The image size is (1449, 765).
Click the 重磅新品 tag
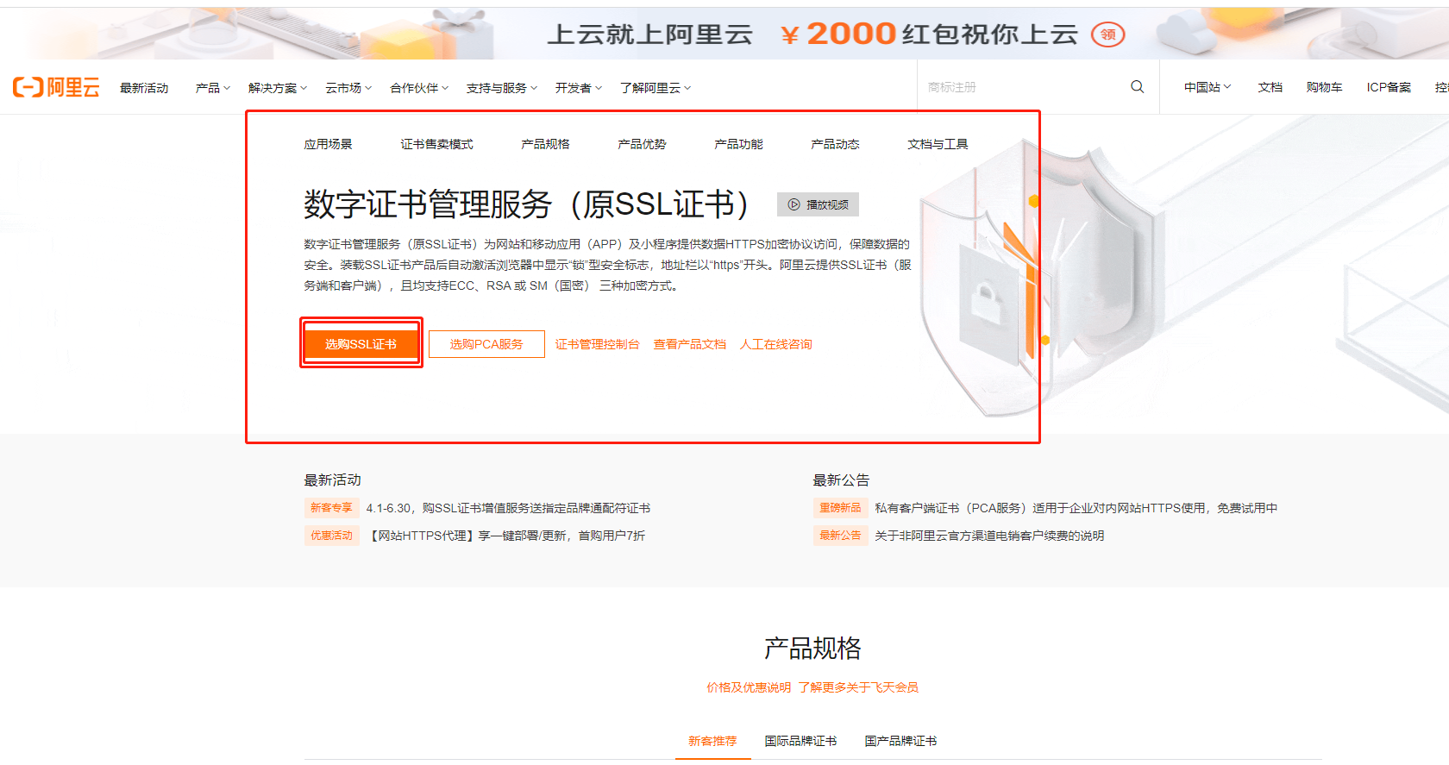click(x=840, y=508)
